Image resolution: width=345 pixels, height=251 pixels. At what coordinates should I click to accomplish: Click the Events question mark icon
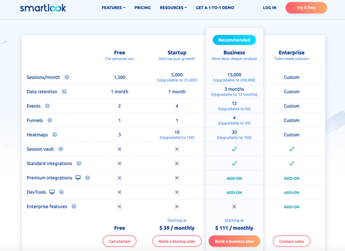pos(48,106)
